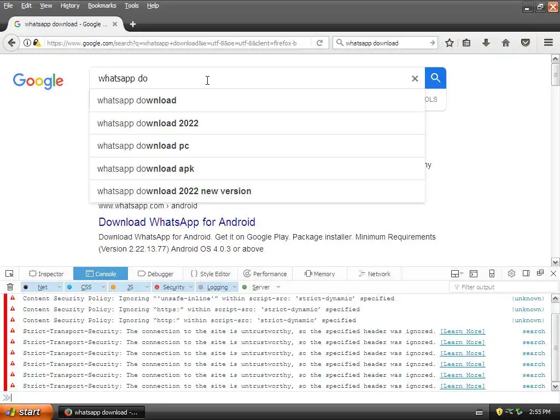Go to the Firefox home page icon
The width and height of the screenshot is (560, 420).
(x=506, y=43)
